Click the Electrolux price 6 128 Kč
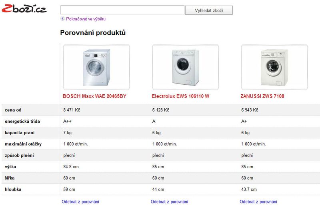320x209 pixels. pyautogui.click(x=161, y=110)
